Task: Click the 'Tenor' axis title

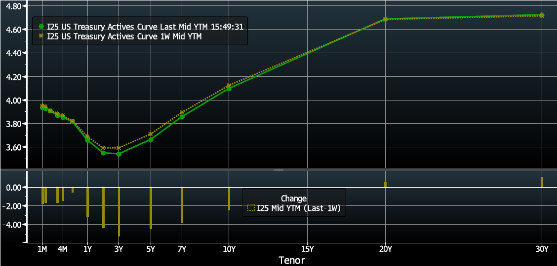Action: pos(292,261)
